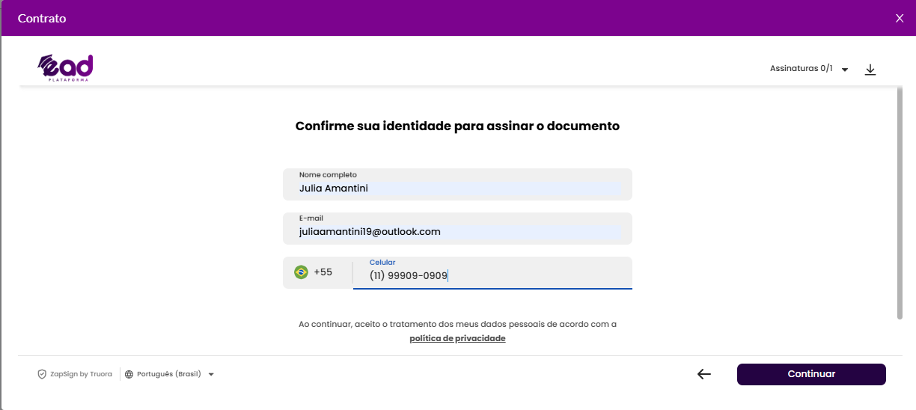Open the +55 country code selector
The height and width of the screenshot is (410, 916).
(x=317, y=272)
